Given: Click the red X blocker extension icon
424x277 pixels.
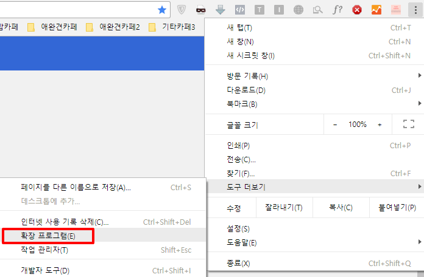Looking at the screenshot, I should point(357,10).
